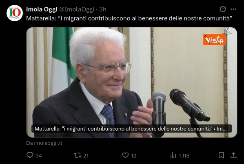The height and width of the screenshot is (164, 244).
Task: Click the Grok explain-this-post icon
Action: [x=223, y=9]
